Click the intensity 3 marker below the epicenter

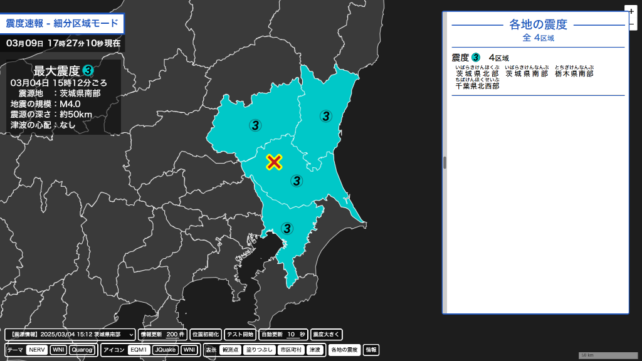point(296,181)
